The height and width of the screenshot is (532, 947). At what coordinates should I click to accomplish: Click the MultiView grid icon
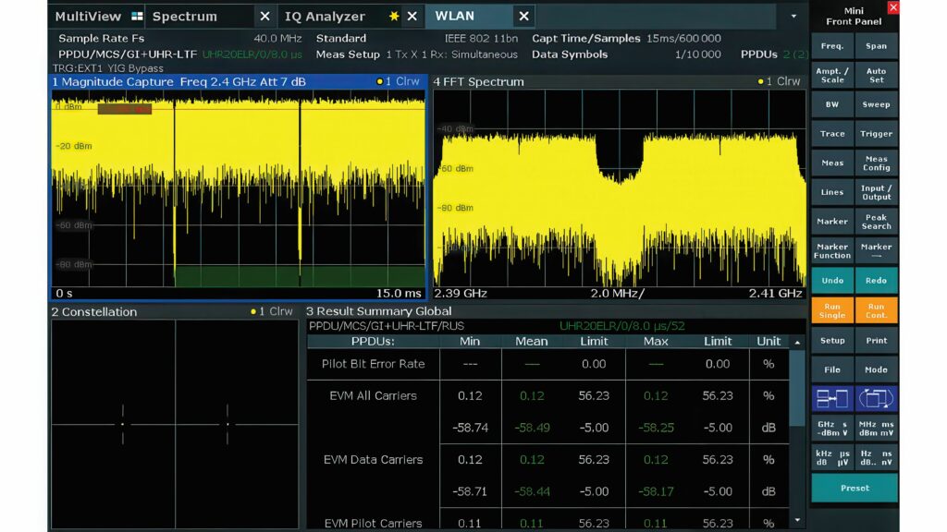[x=137, y=17]
